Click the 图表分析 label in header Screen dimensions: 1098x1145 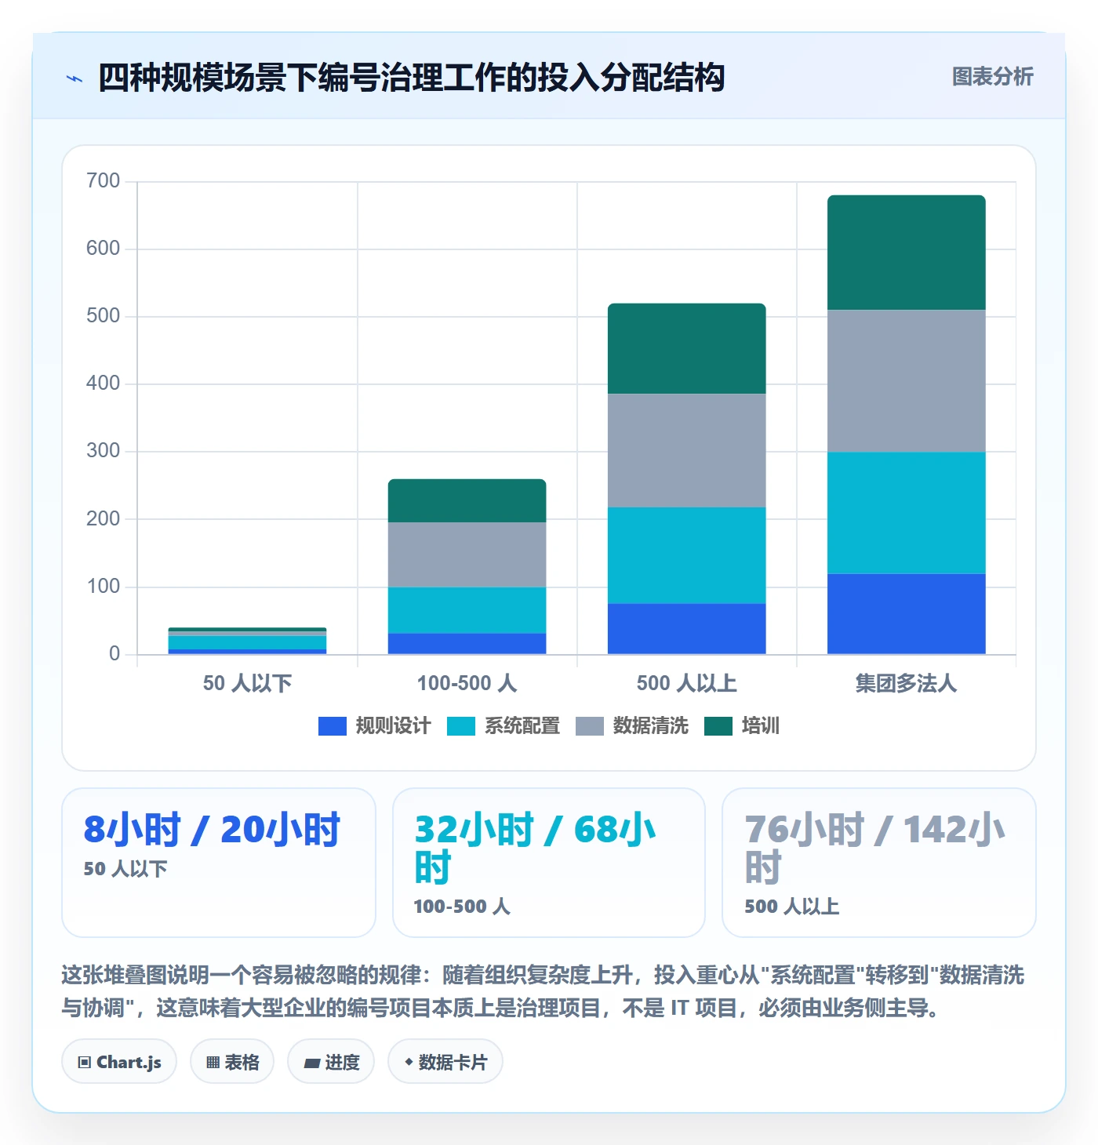pos(993,77)
